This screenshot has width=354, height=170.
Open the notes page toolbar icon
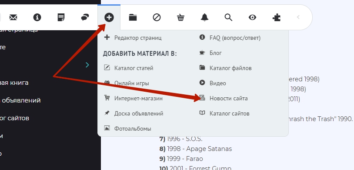click(61, 17)
